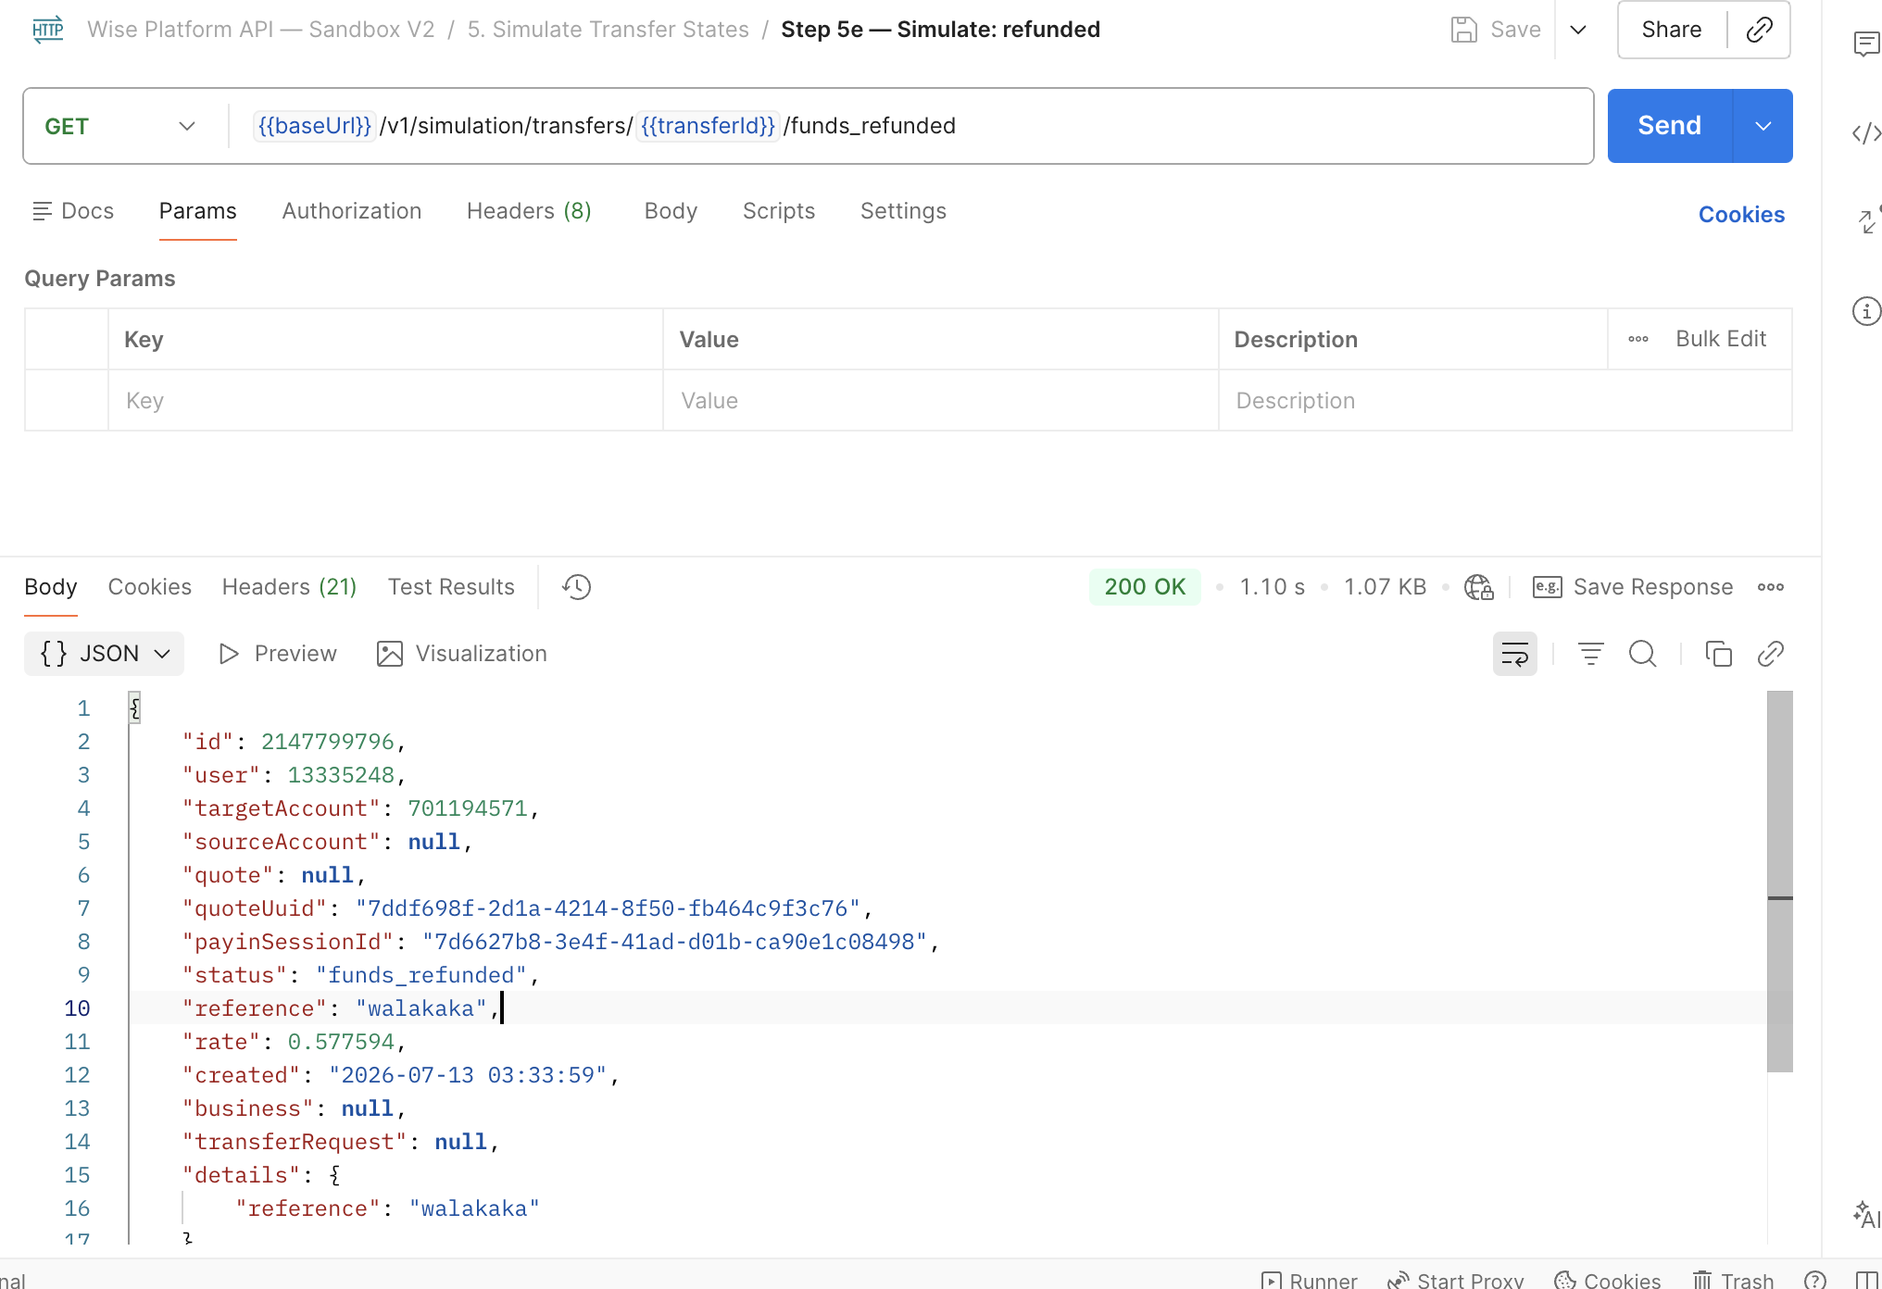Click the Simulate Transfer States breadcrumb
The height and width of the screenshot is (1289, 1882).
pos(608,30)
